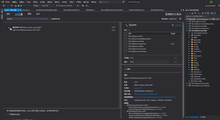Click the Save file toolbar icon
The width and height of the screenshot is (220, 120).
pos(18,6)
